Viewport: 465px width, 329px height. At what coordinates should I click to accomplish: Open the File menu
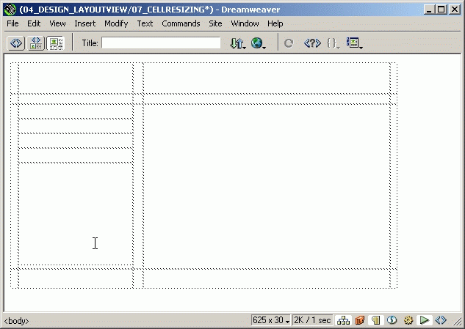pos(12,23)
